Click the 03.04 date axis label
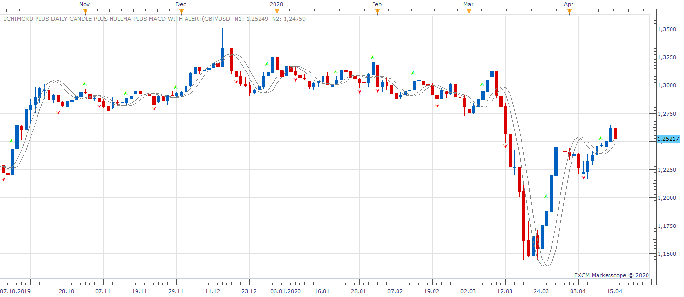The width and height of the screenshot is (684, 297). point(578,291)
